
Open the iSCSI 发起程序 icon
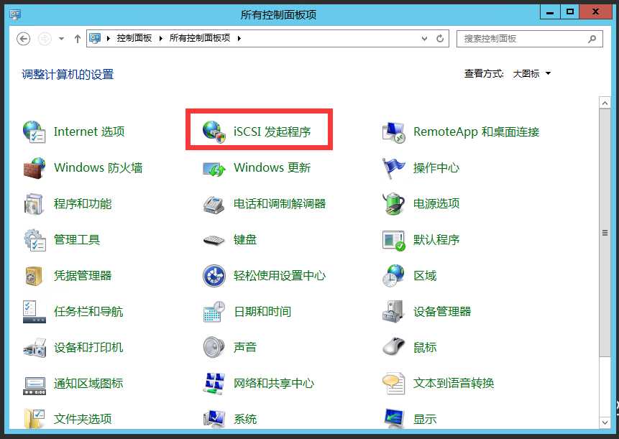[x=214, y=131]
